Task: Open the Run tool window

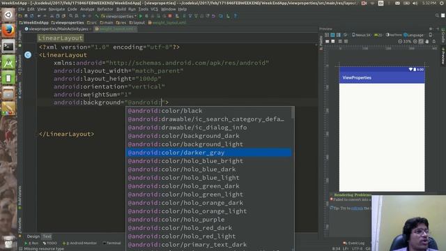Action: (31, 243)
